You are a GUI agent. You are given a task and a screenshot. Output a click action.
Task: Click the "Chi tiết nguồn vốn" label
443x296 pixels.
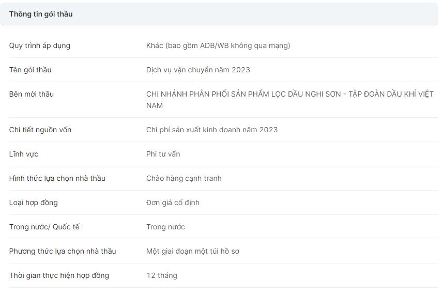tap(40, 130)
